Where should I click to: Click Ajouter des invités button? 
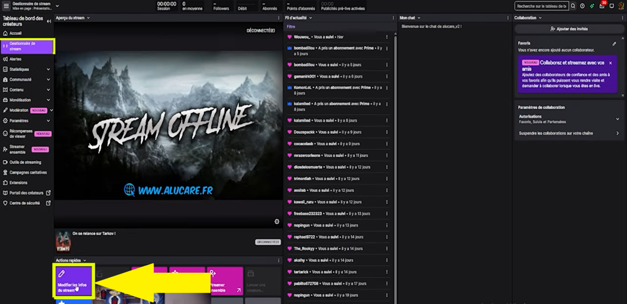click(x=569, y=29)
